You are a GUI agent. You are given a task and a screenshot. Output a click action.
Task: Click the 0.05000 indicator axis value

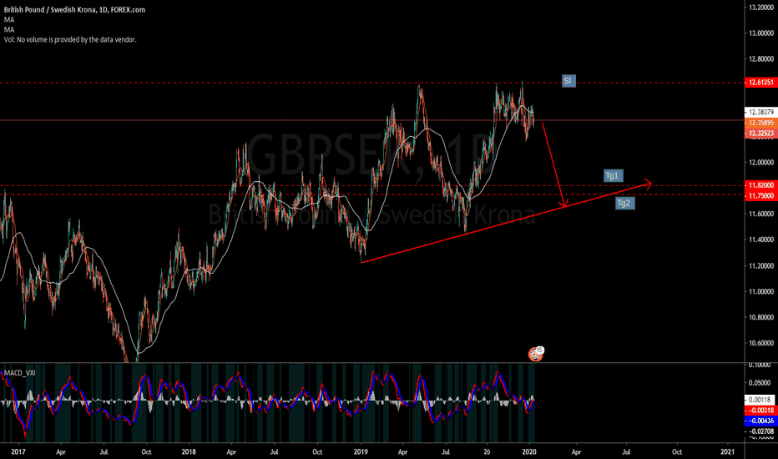coord(761,383)
